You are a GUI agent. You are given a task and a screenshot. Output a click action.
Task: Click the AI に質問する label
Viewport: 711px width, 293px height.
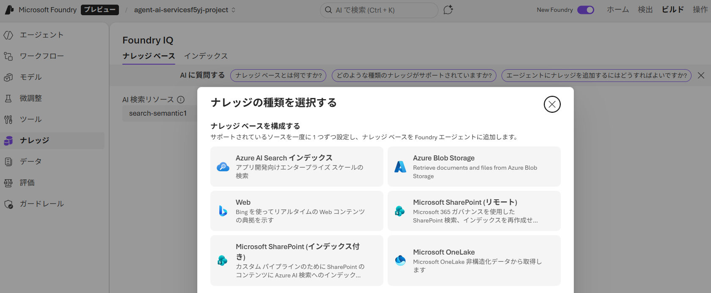[x=202, y=75]
